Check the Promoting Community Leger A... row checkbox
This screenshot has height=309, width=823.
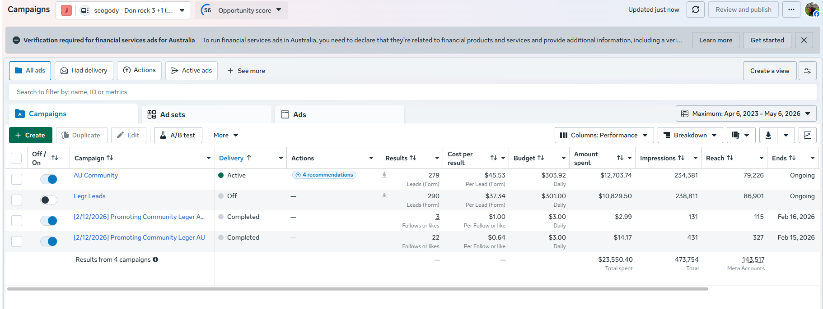point(17,221)
